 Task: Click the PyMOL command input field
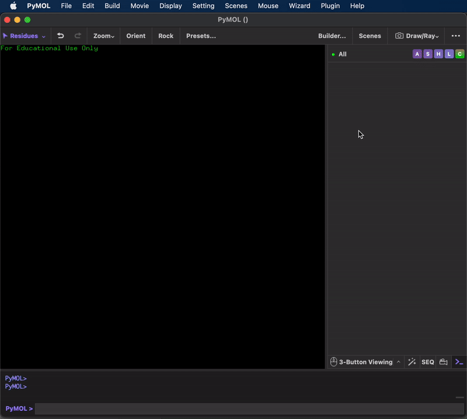click(x=249, y=408)
